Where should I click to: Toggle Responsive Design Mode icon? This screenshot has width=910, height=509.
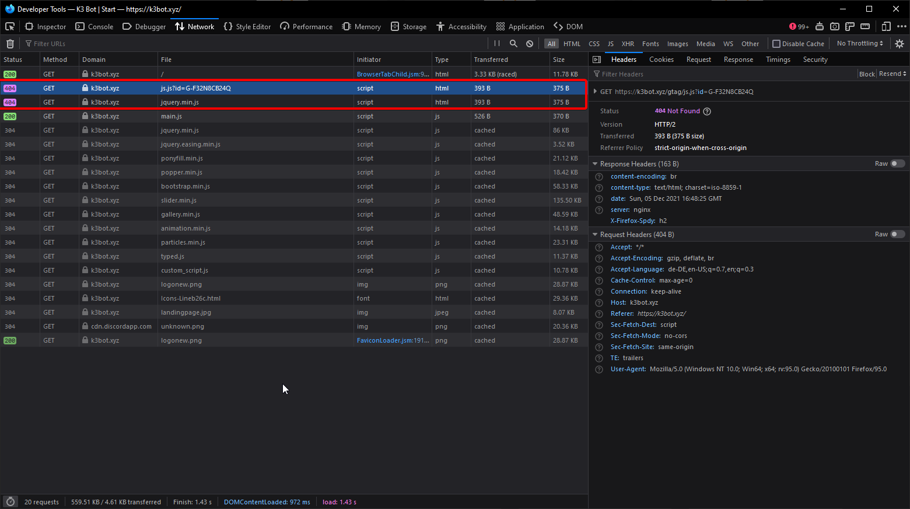(886, 26)
